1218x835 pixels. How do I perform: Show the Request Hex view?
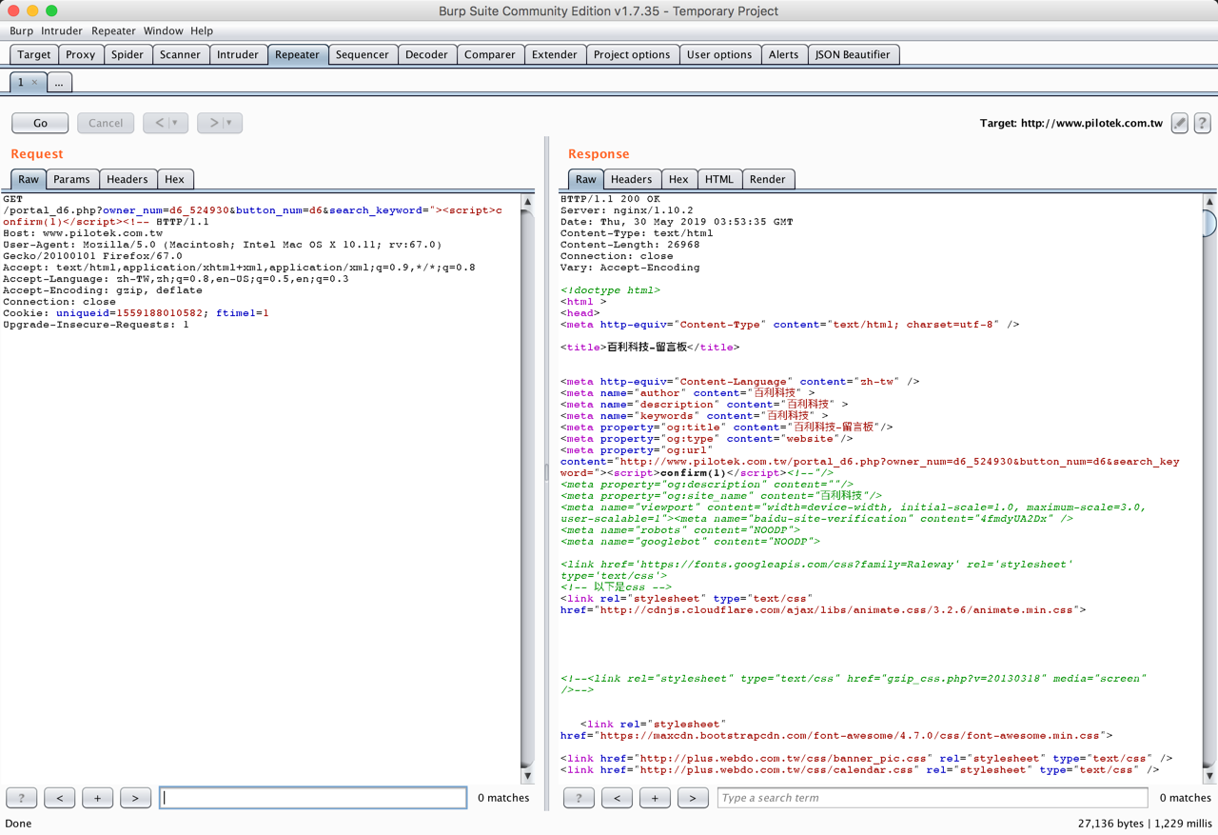pos(174,179)
